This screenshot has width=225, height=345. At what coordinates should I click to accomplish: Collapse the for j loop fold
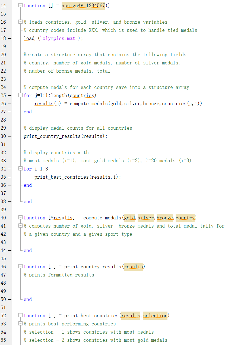tap(20, 95)
